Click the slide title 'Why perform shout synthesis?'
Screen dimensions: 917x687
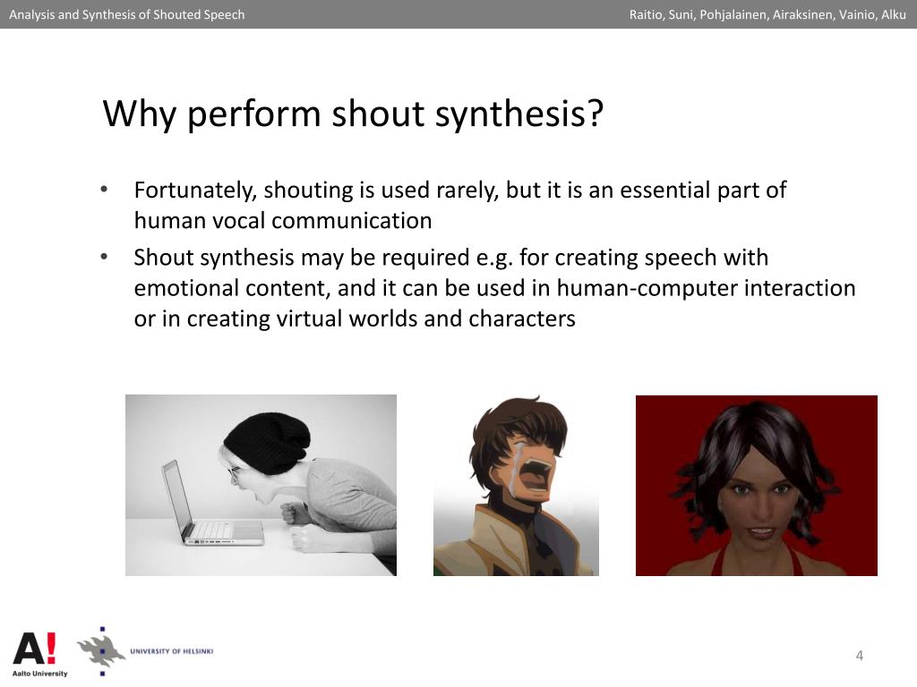(353, 114)
